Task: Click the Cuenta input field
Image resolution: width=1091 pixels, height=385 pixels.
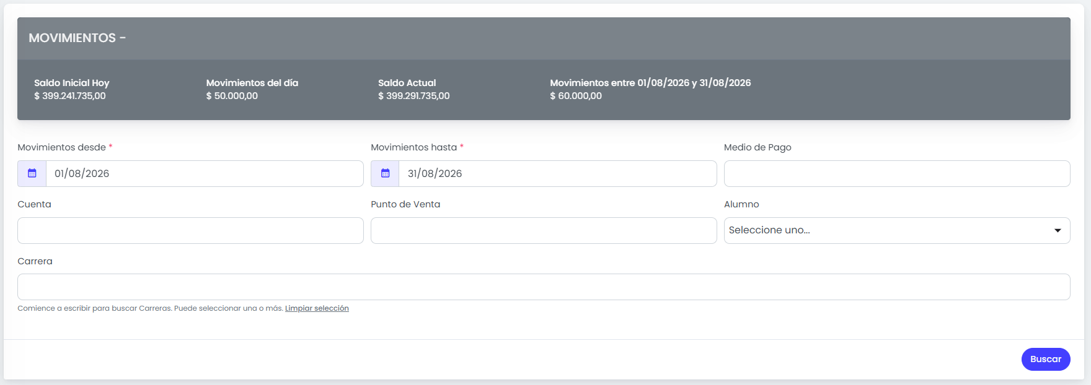Action: point(190,230)
